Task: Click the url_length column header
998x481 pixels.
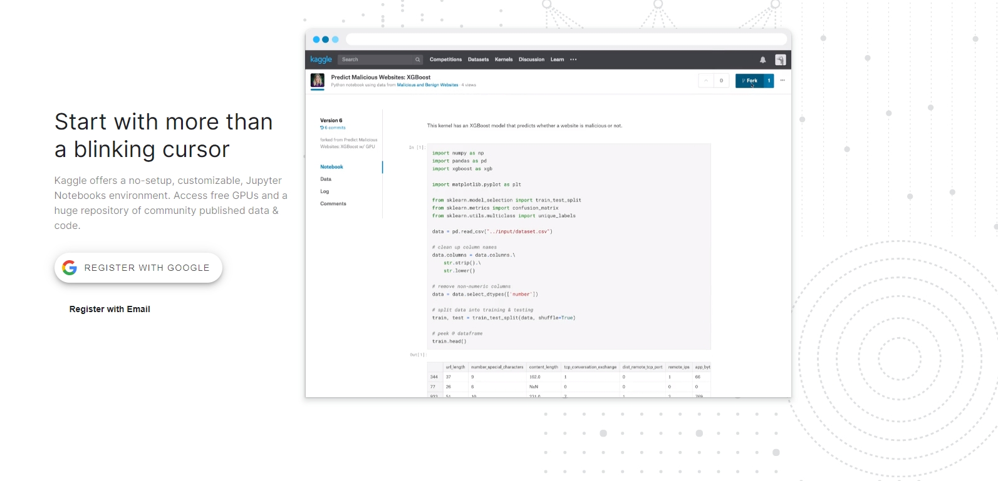Action: pos(455,367)
